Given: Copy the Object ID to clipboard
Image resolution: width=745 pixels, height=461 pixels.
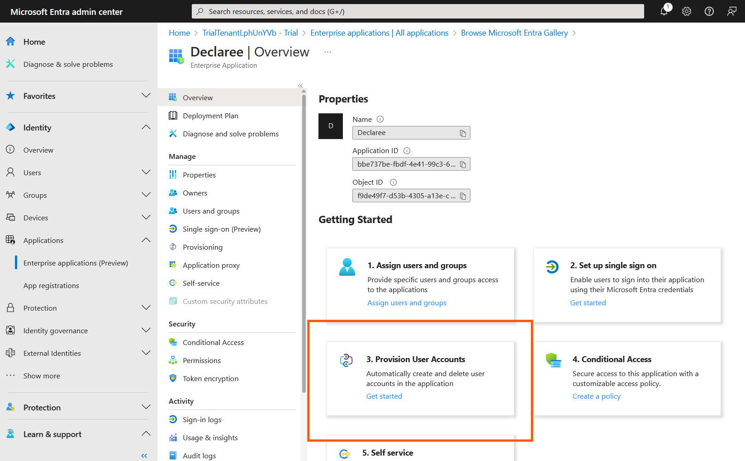Looking at the screenshot, I should 463,196.
